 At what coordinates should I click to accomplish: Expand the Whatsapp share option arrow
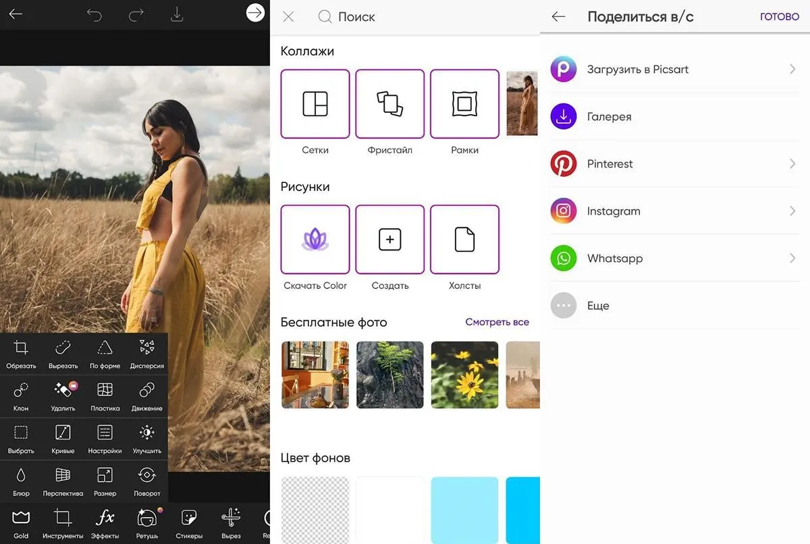coord(792,258)
